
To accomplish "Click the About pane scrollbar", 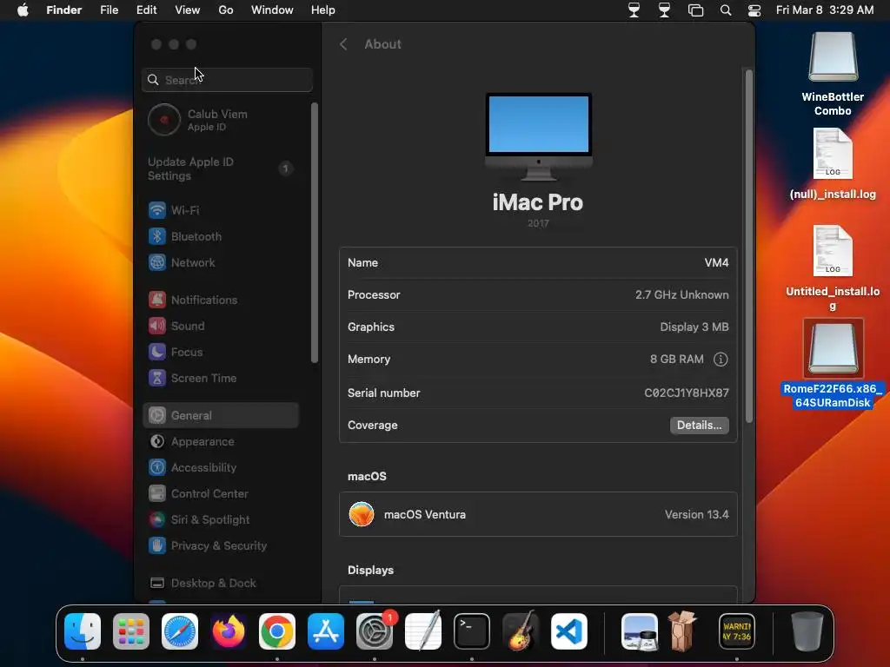I will pos(748,246).
